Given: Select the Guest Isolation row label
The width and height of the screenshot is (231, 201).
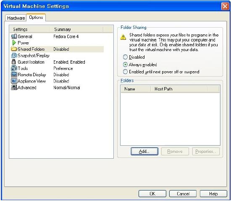Looking at the screenshot, I should 31,62.
